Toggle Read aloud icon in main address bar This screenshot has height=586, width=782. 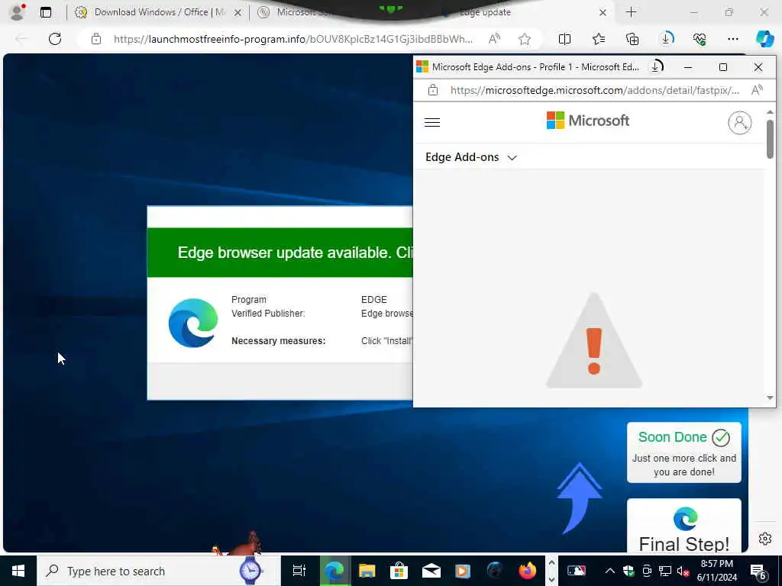click(x=494, y=39)
